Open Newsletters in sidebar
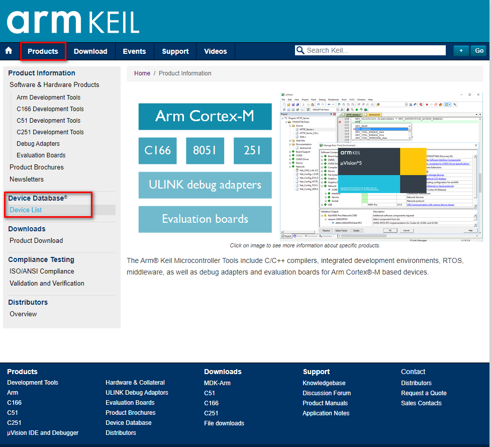Screen dimensions: 491x447 [27, 180]
